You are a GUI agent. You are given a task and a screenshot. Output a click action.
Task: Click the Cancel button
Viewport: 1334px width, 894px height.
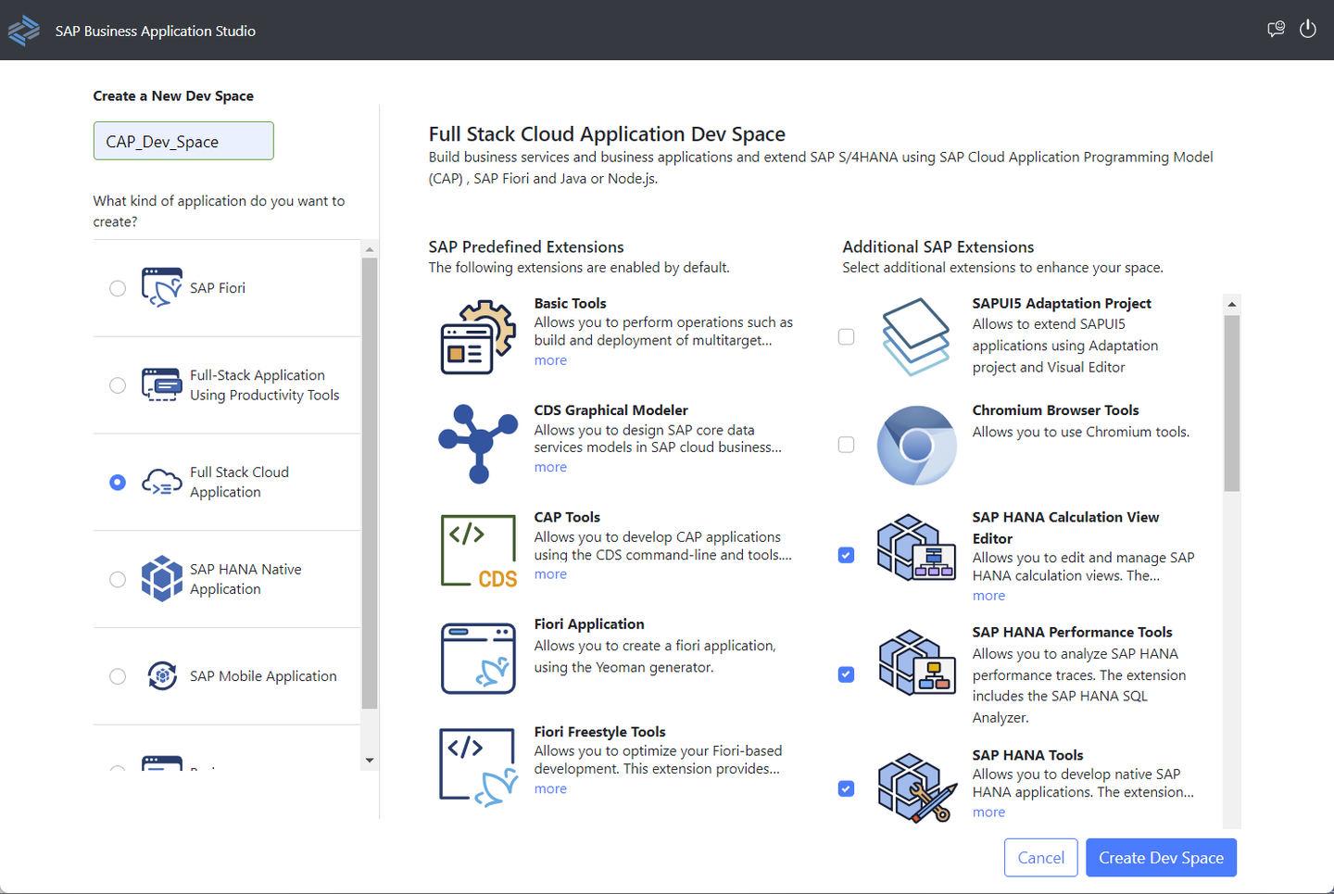[1041, 858]
